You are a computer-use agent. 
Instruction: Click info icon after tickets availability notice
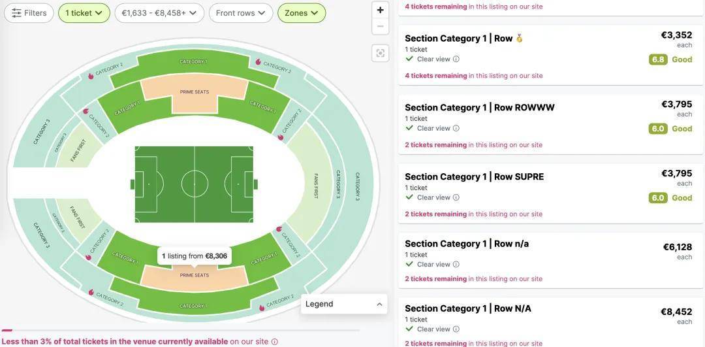(x=275, y=342)
